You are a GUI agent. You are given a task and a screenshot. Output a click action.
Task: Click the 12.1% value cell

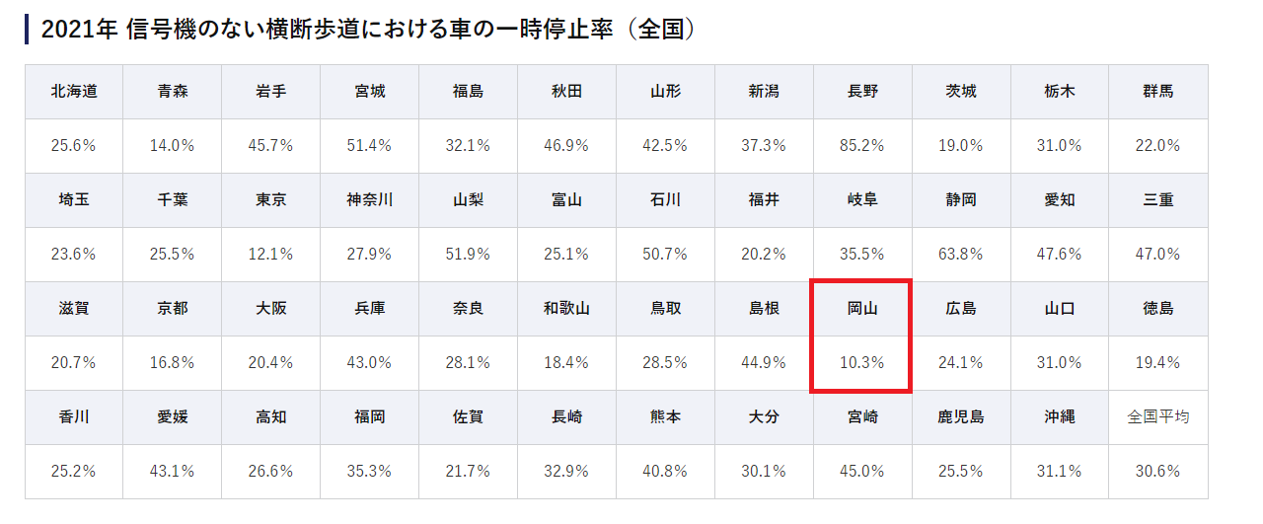tap(271, 255)
